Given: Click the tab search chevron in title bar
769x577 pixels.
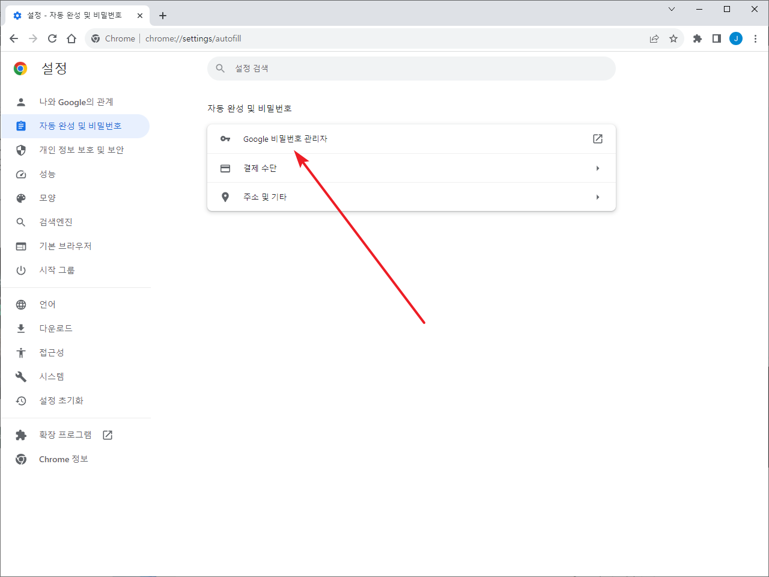Looking at the screenshot, I should tap(672, 9).
